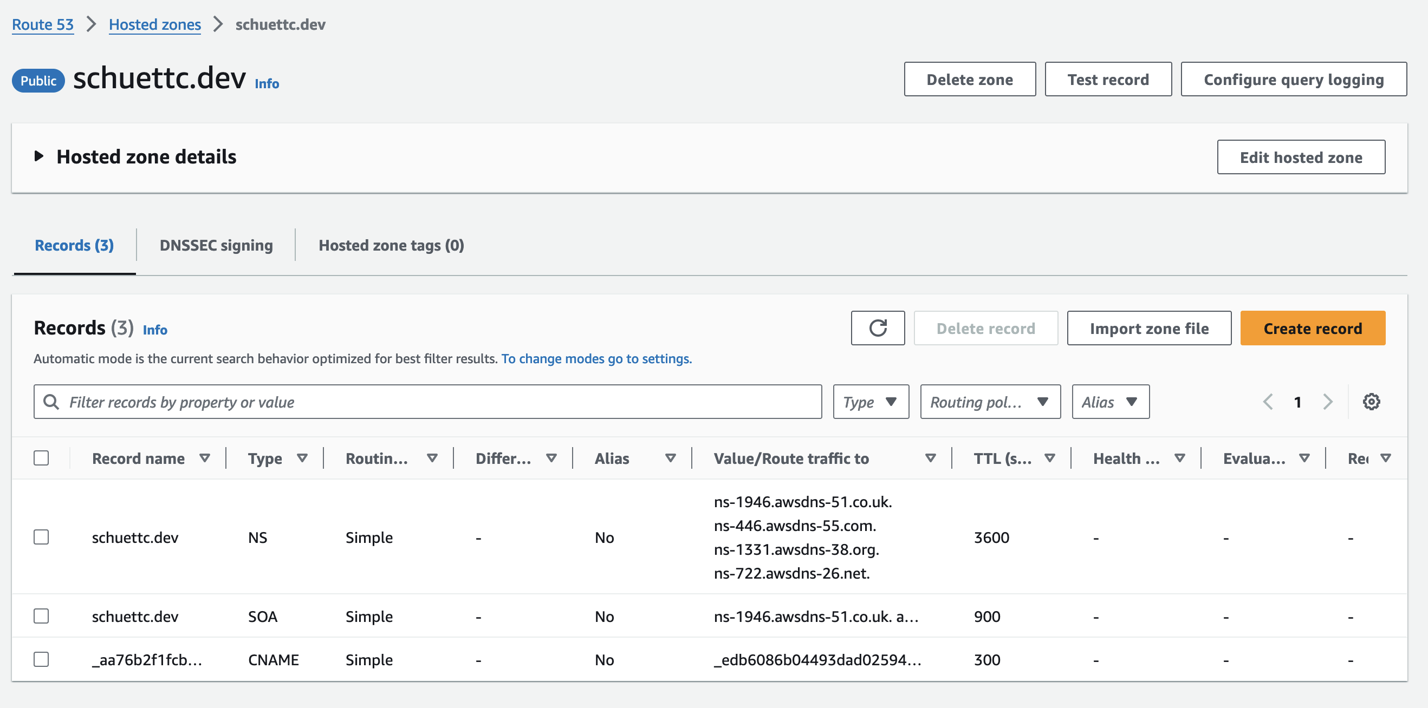Sort by TTL column arrow
1428x708 pixels.
(1049, 458)
